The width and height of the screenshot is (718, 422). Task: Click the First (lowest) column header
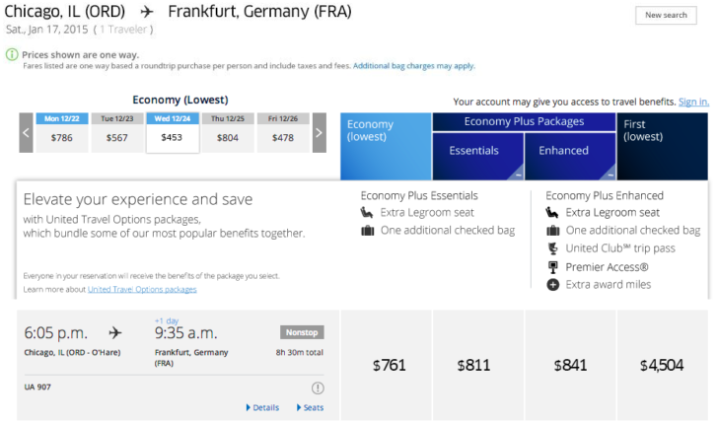click(x=662, y=147)
